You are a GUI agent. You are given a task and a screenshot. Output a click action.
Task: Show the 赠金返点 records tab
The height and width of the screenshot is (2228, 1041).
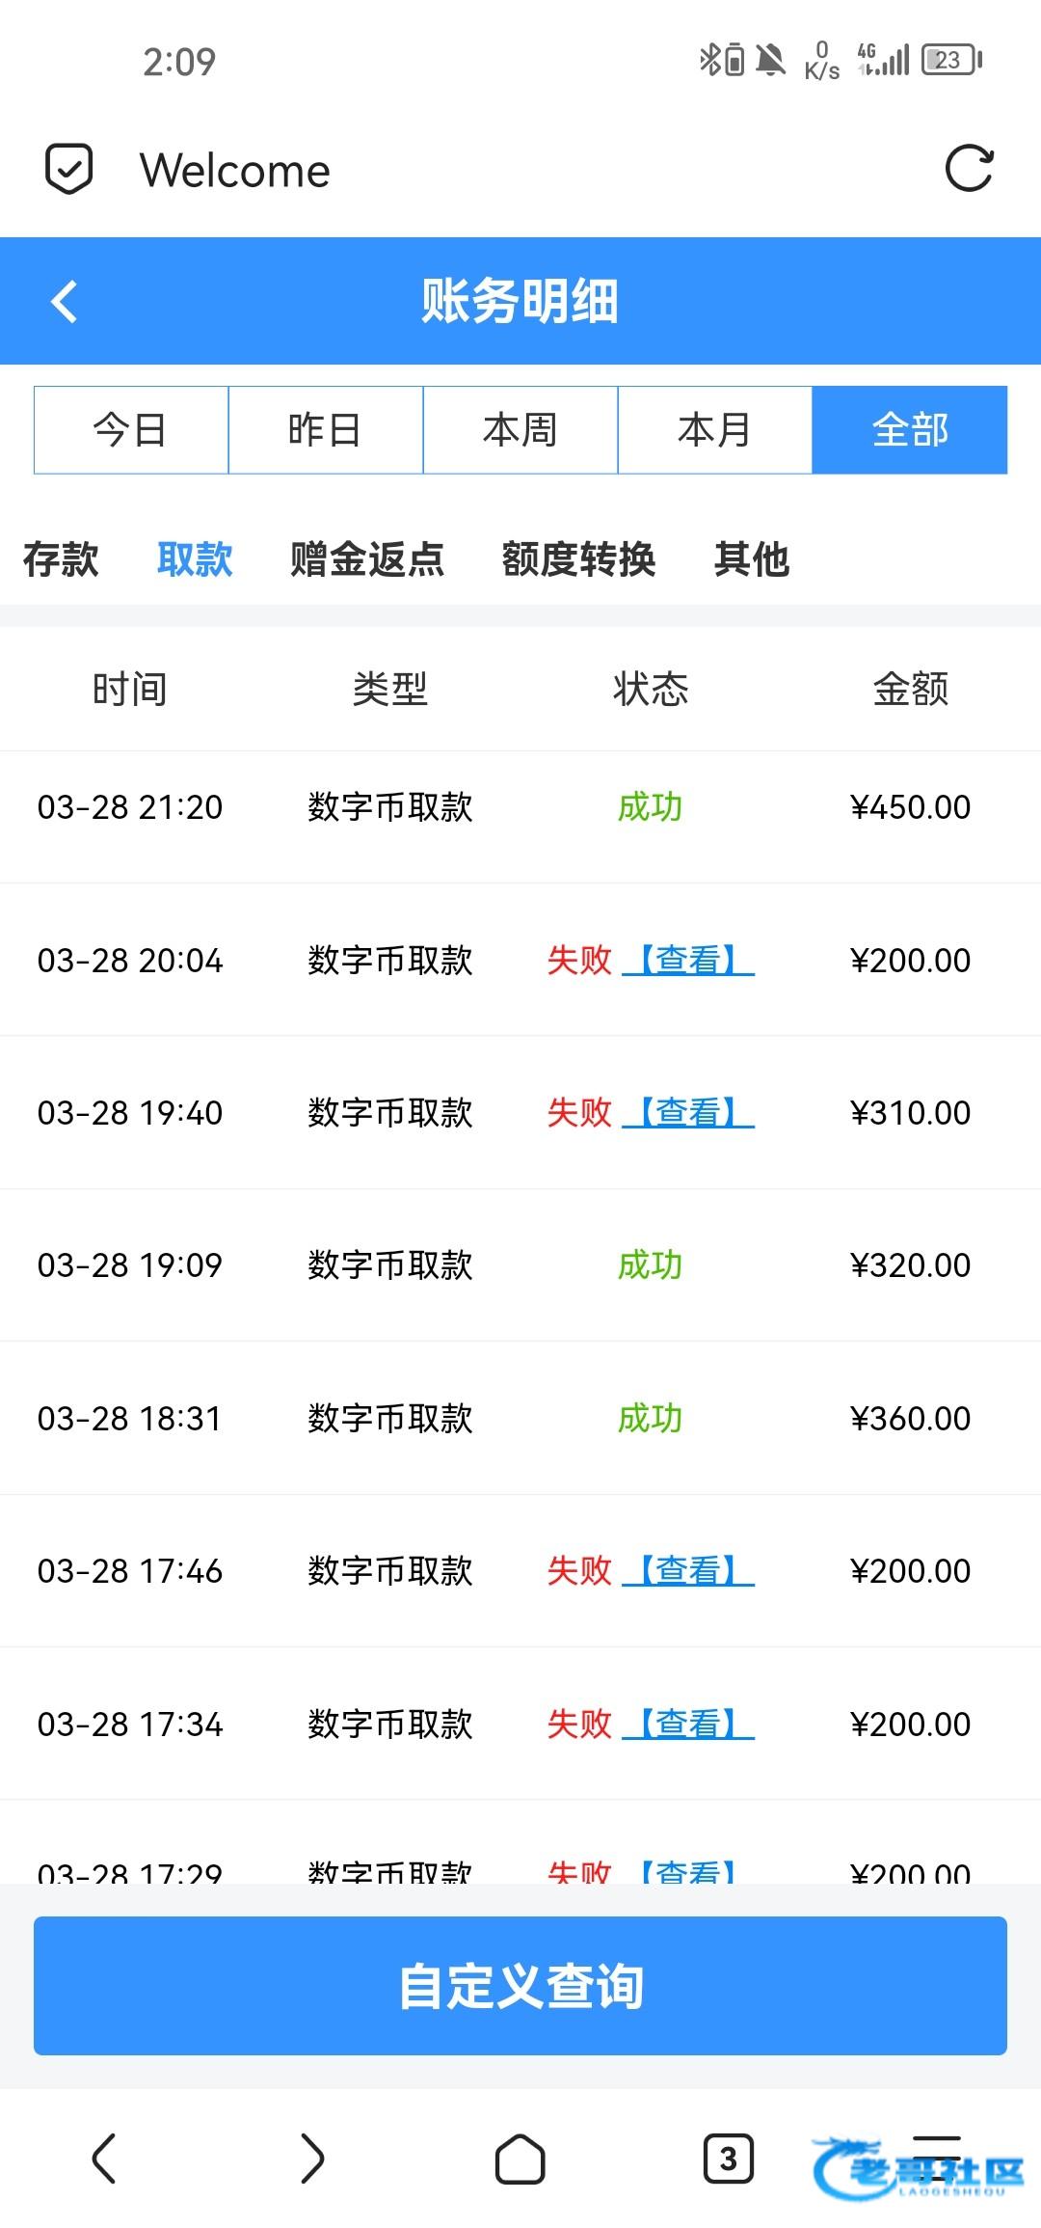[x=367, y=559]
